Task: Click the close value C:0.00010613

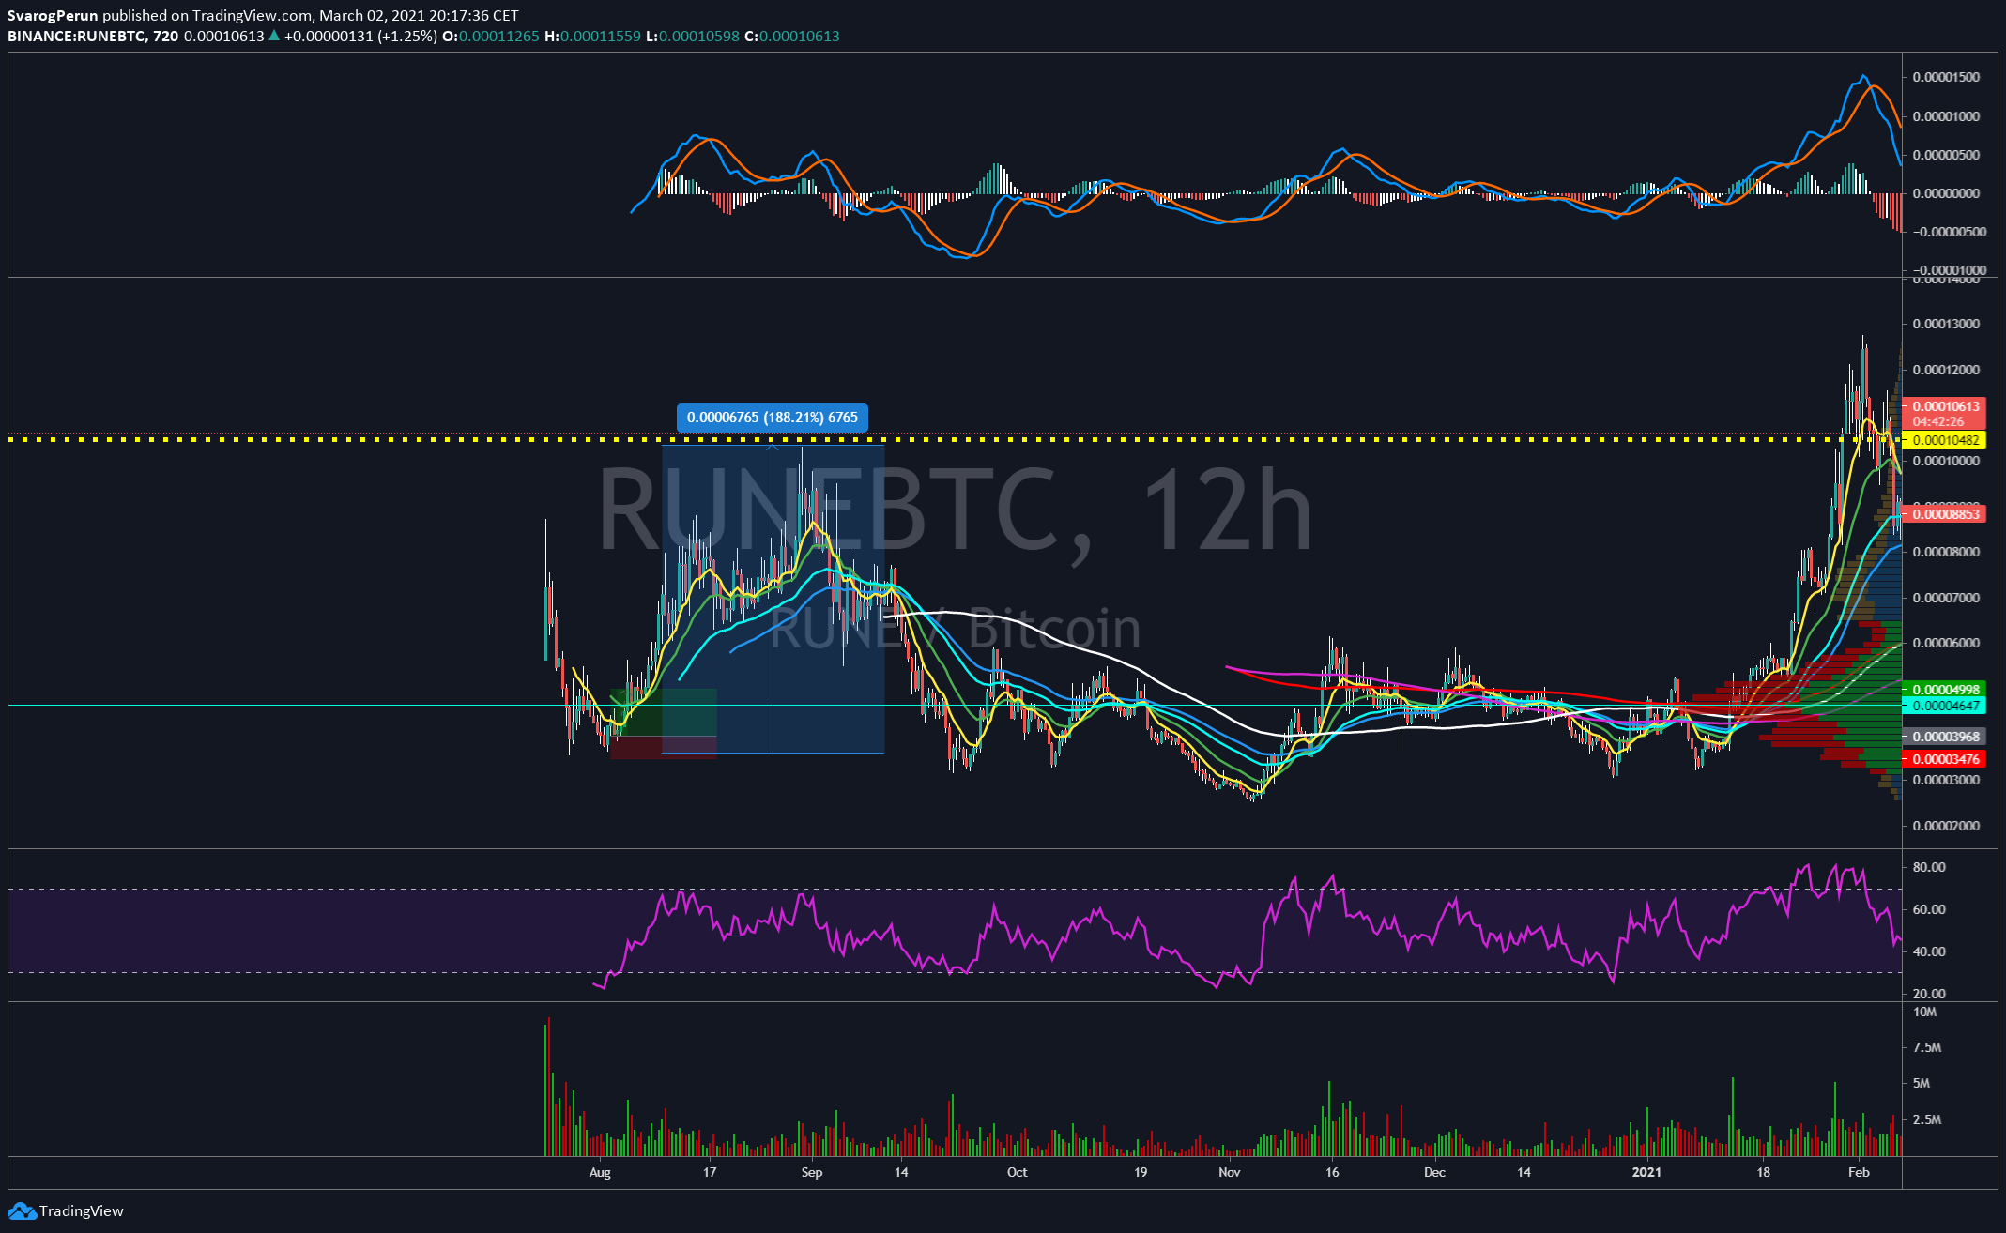Action: tap(792, 36)
